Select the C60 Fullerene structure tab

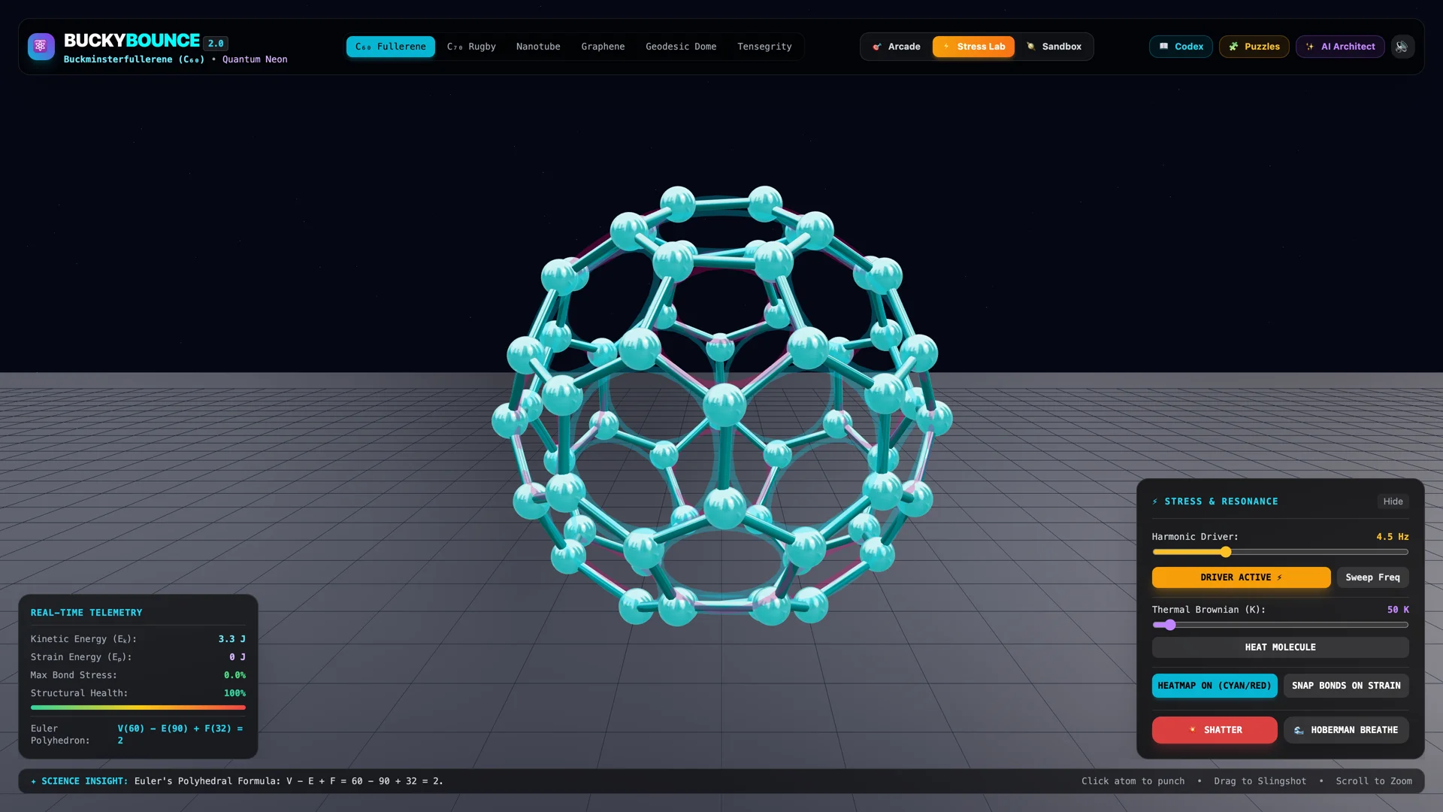coord(391,47)
